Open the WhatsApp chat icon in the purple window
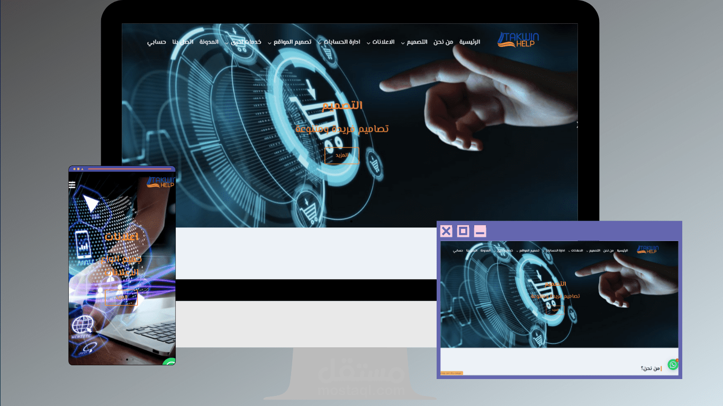The width and height of the screenshot is (723, 406). [673, 364]
